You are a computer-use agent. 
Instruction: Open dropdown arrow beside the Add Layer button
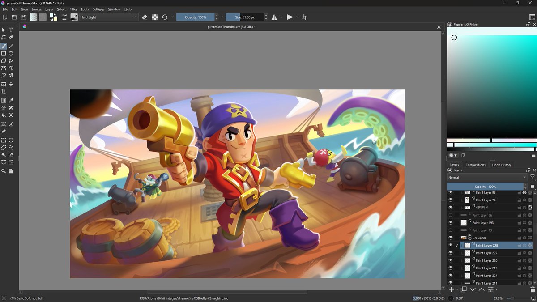(457, 289)
